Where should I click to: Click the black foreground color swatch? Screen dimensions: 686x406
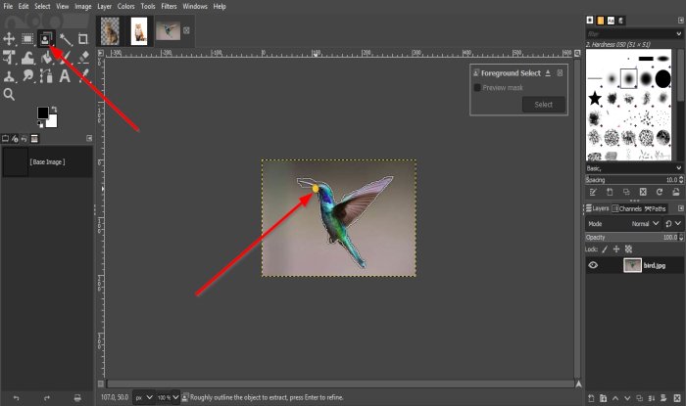[43, 113]
